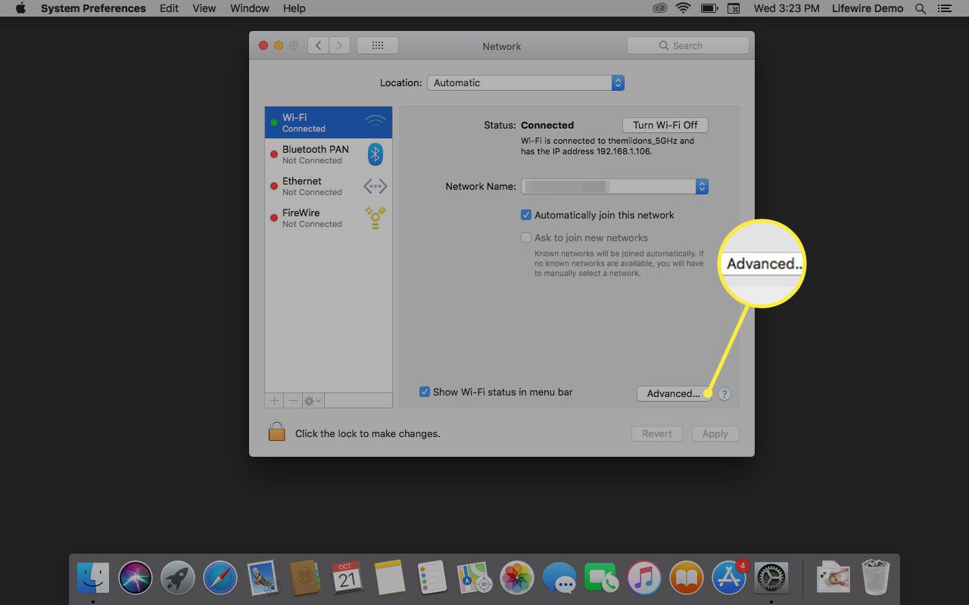Image resolution: width=969 pixels, height=605 pixels.
Task: Open the Wi-Fi menu bar icon
Action: click(684, 8)
